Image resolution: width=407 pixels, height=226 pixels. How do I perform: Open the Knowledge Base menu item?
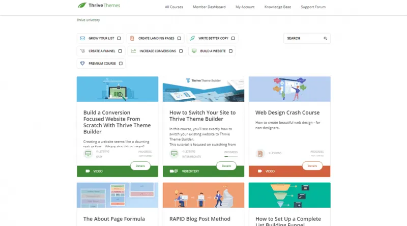[x=278, y=7]
